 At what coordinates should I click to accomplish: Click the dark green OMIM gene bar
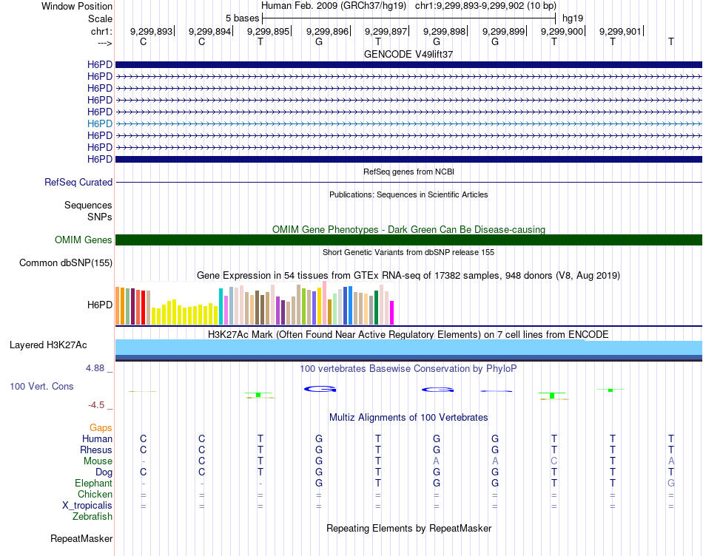click(408, 240)
